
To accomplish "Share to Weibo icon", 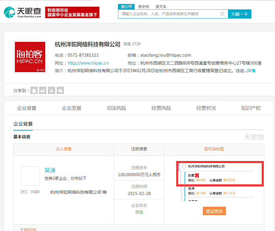I will tap(43, 91).
